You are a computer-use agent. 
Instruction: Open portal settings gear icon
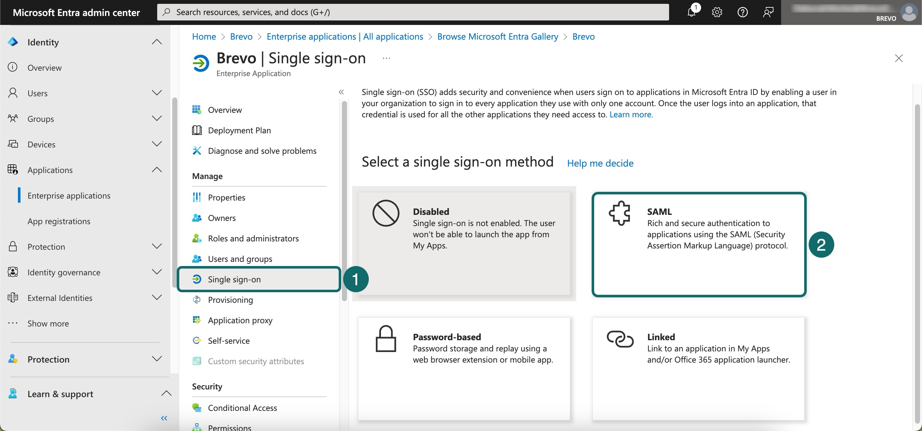[717, 12]
